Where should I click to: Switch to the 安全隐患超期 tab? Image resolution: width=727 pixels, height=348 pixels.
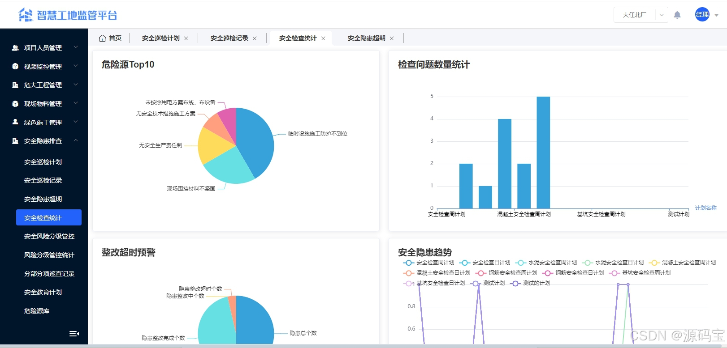pyautogui.click(x=366, y=38)
